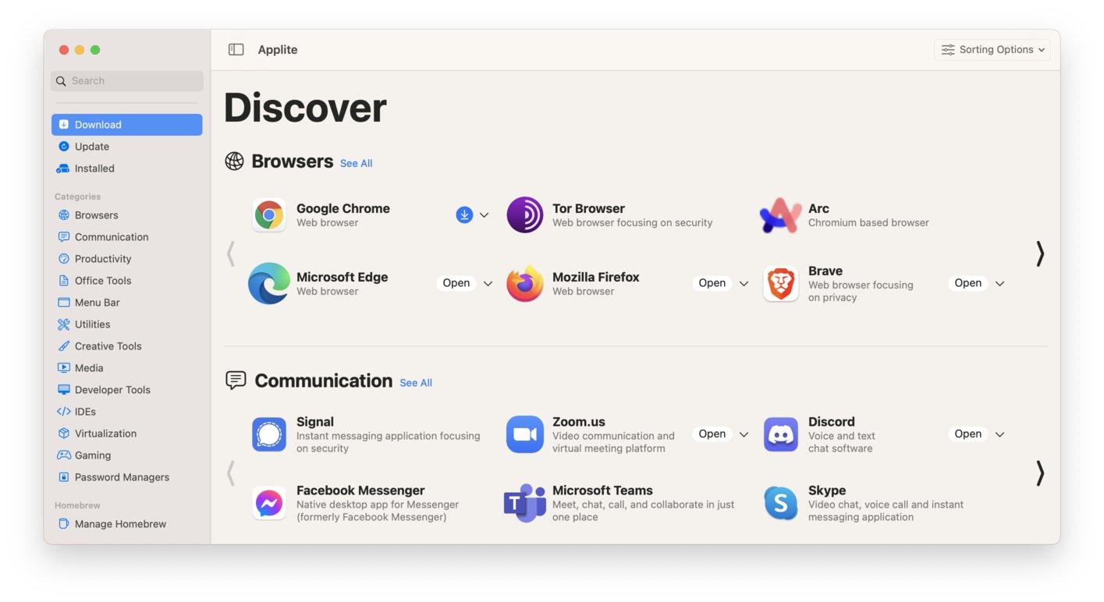The width and height of the screenshot is (1104, 602).
Task: Open the Media category
Action: tap(127, 368)
